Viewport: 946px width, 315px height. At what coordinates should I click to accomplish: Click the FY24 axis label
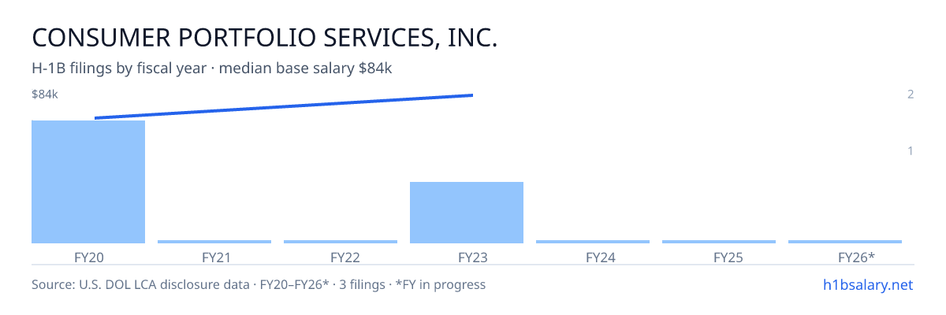pos(593,257)
